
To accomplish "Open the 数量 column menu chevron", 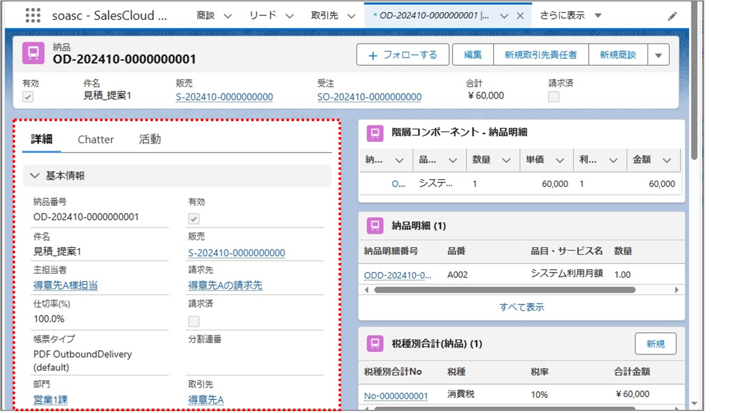I will [x=506, y=160].
